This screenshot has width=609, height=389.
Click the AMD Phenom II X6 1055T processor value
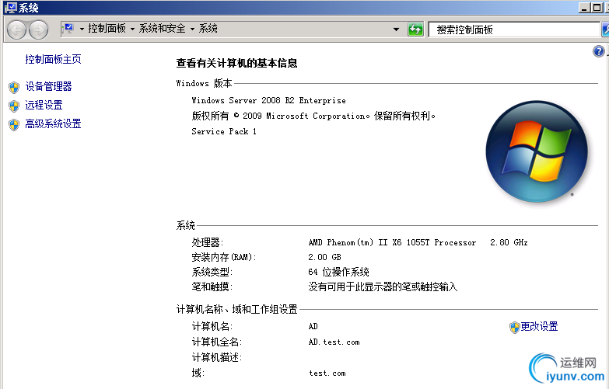[x=418, y=242]
